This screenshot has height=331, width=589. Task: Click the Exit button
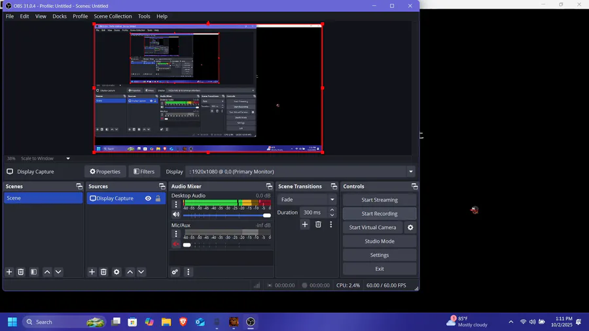coord(380,269)
